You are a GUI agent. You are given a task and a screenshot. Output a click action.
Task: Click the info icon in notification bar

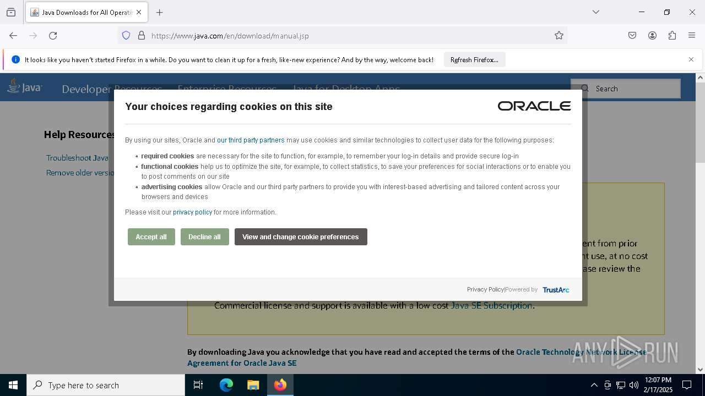15,60
